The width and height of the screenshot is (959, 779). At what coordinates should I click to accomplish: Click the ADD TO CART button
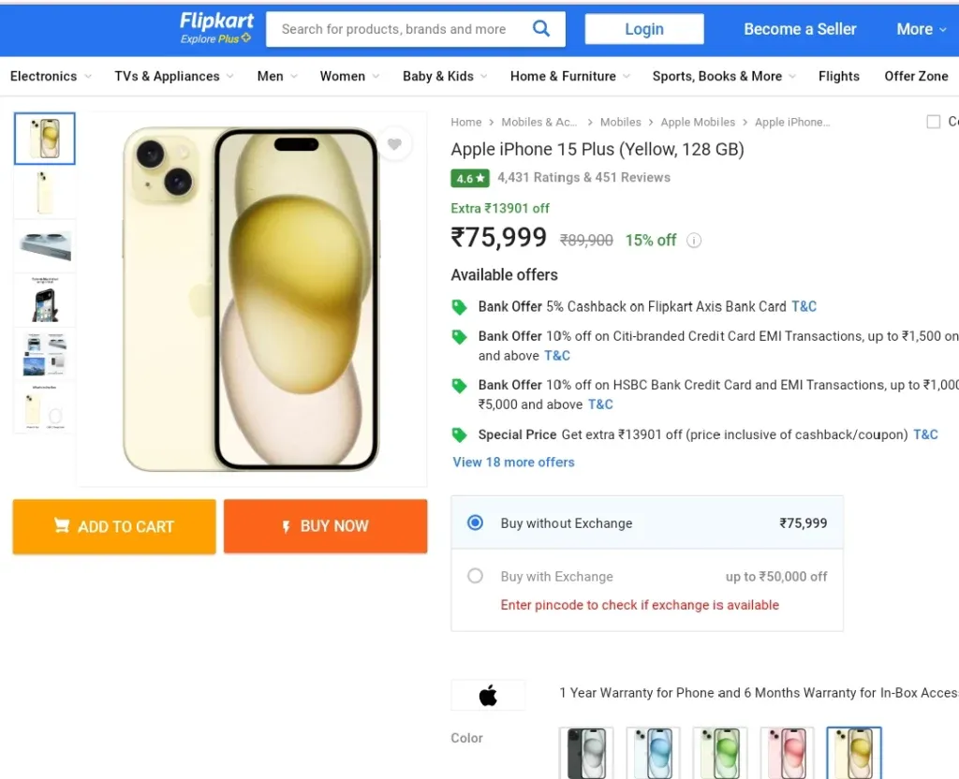click(x=114, y=526)
